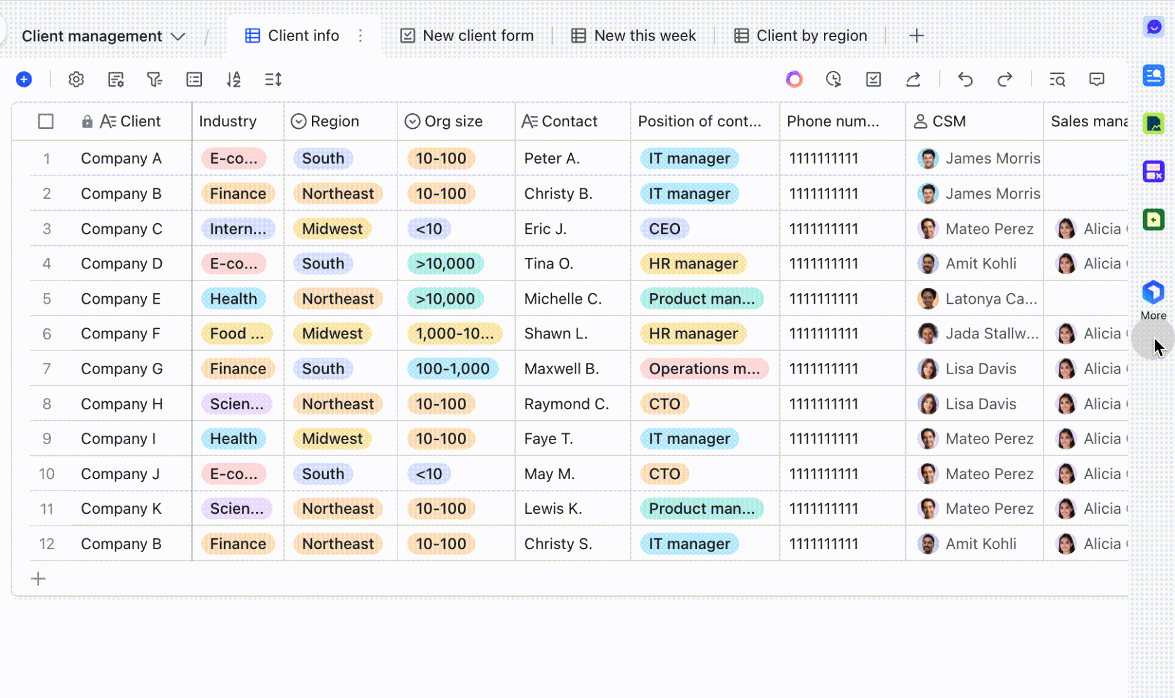Switch to the New client form tab

[467, 36]
